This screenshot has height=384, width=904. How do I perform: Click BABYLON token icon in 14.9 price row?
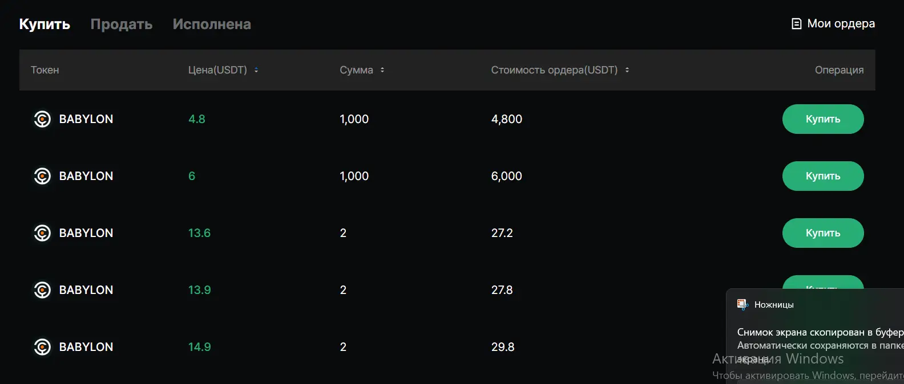(x=42, y=347)
